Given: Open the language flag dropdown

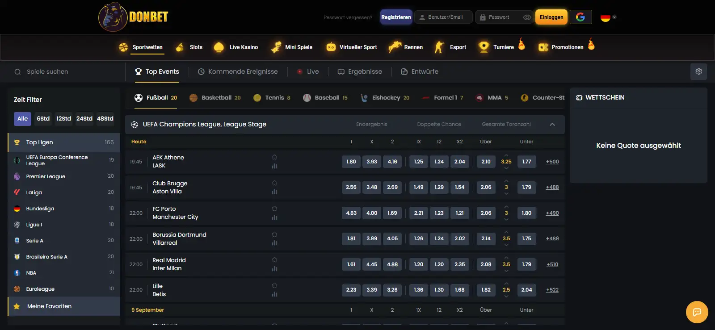Looking at the screenshot, I should 609,17.
